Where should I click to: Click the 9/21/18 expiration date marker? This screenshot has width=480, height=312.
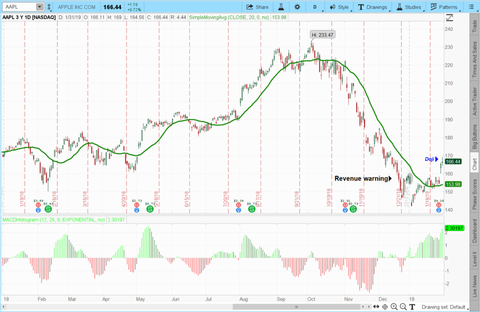[297, 199]
